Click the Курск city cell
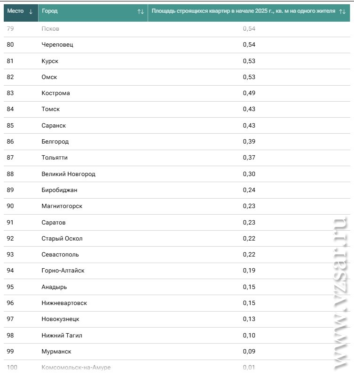Viewport: 354px width, 377px height. (x=50, y=61)
